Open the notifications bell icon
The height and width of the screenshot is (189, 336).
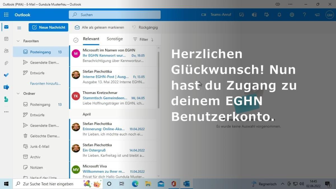(279, 15)
